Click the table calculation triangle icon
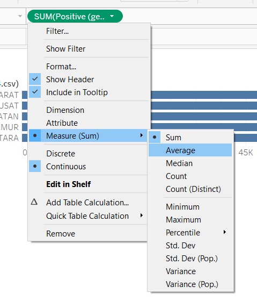This screenshot has width=257, height=301. (x=34, y=202)
